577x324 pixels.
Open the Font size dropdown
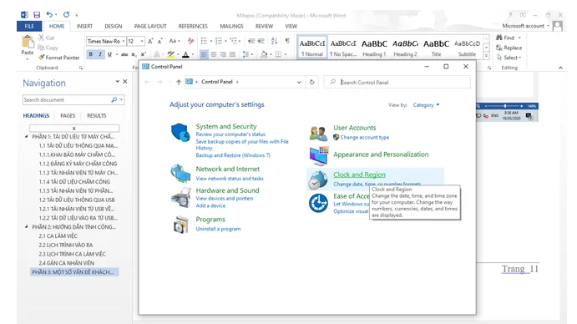[142, 41]
